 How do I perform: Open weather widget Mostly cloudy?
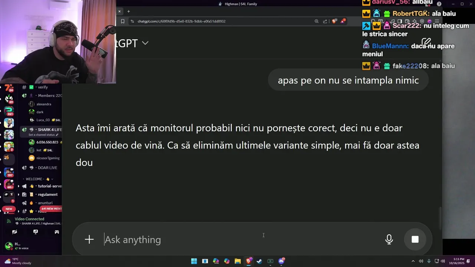pyautogui.click(x=17, y=261)
